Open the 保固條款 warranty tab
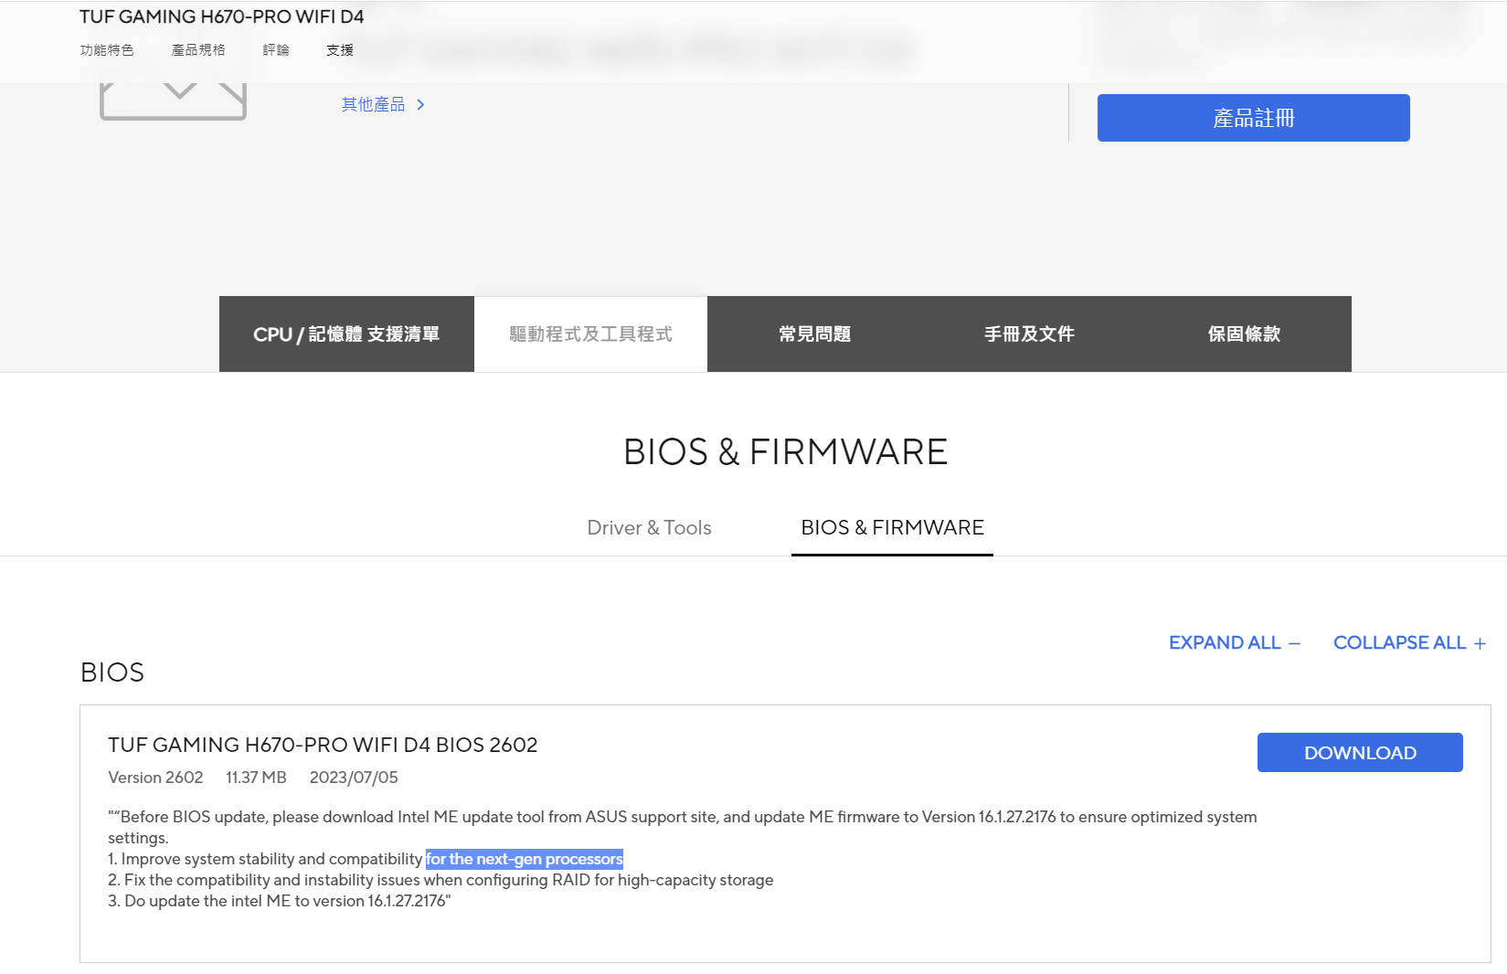This screenshot has height=974, width=1507. (x=1244, y=334)
